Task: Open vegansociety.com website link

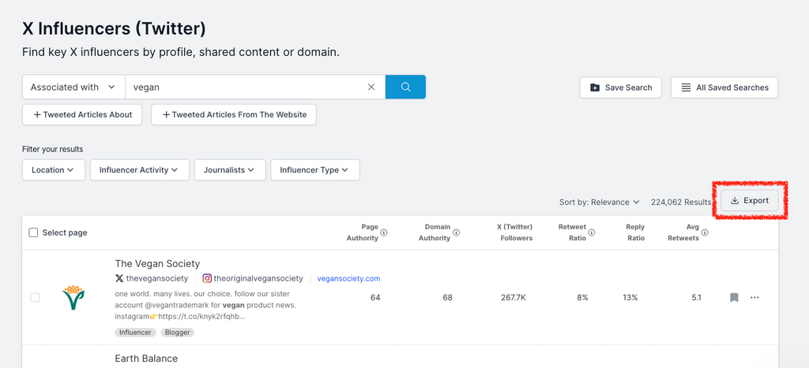Action: point(348,278)
